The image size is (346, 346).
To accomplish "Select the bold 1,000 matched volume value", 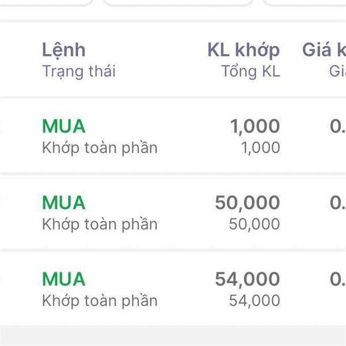I will point(255,126).
